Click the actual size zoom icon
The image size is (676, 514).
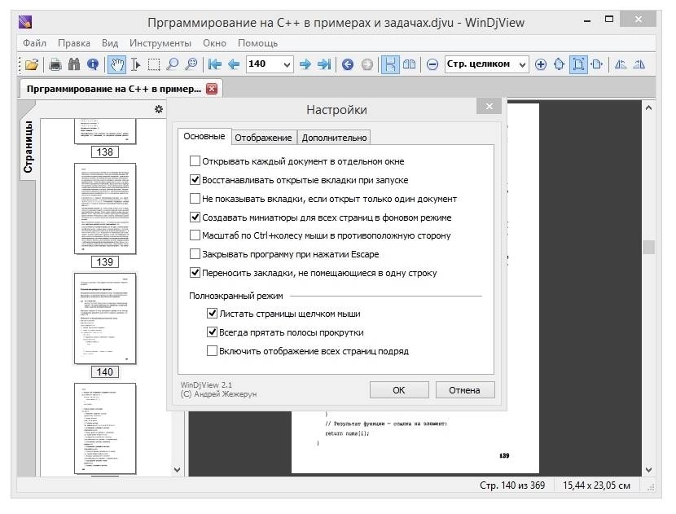560,64
